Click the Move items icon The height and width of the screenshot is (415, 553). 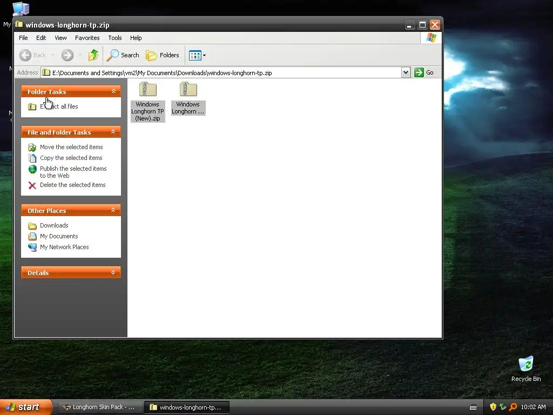pos(32,147)
